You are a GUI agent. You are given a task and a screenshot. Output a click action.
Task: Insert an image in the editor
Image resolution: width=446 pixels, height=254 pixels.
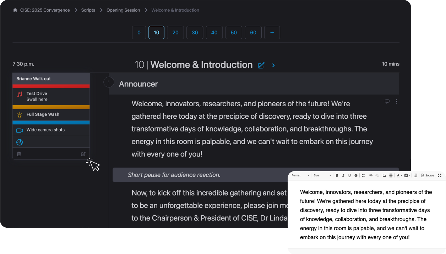(385, 175)
